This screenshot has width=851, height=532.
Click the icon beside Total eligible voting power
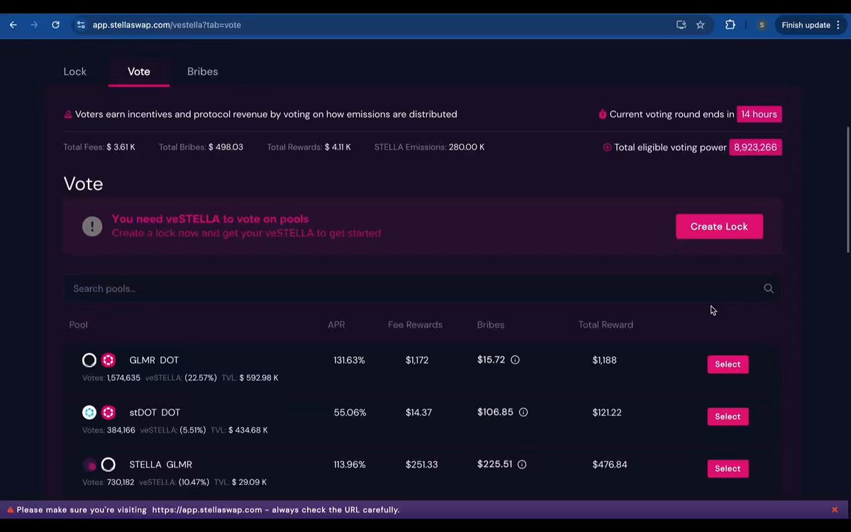click(607, 148)
